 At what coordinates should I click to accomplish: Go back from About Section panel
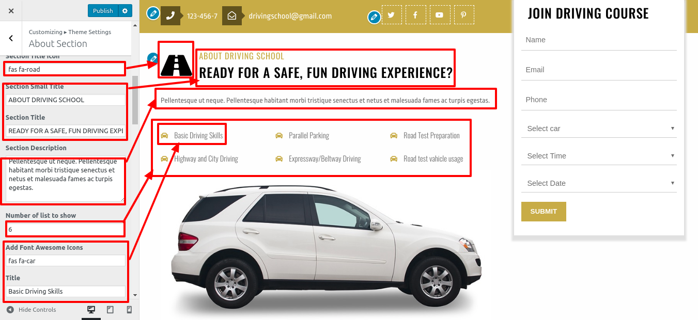click(11, 38)
